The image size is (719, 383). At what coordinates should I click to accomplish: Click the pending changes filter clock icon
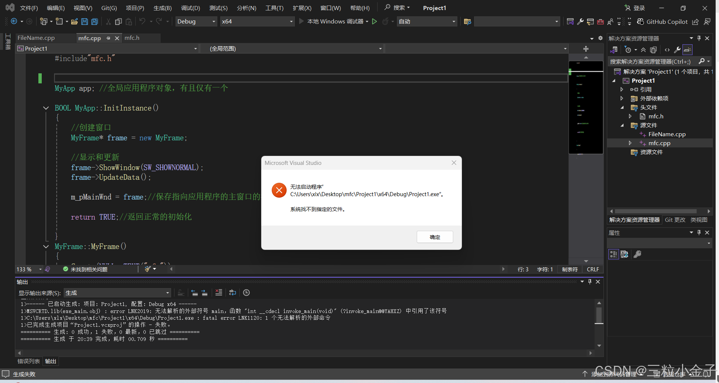tap(628, 50)
